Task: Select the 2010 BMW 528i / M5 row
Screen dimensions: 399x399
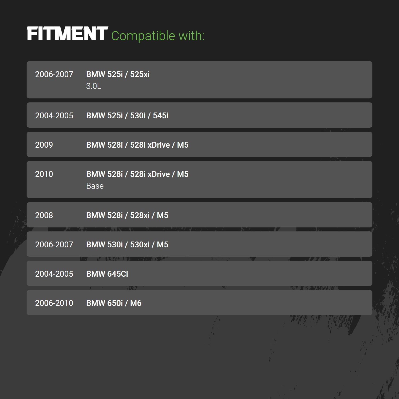Action: [199, 180]
